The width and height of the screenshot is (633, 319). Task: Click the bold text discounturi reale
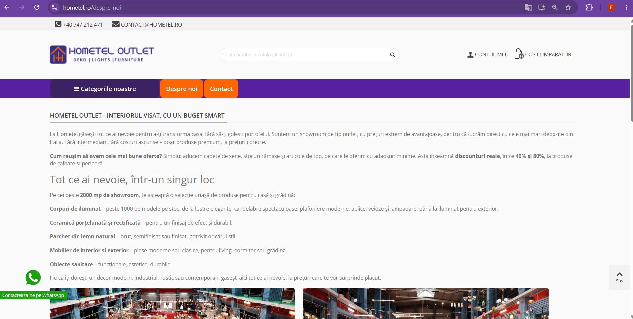tap(477, 156)
